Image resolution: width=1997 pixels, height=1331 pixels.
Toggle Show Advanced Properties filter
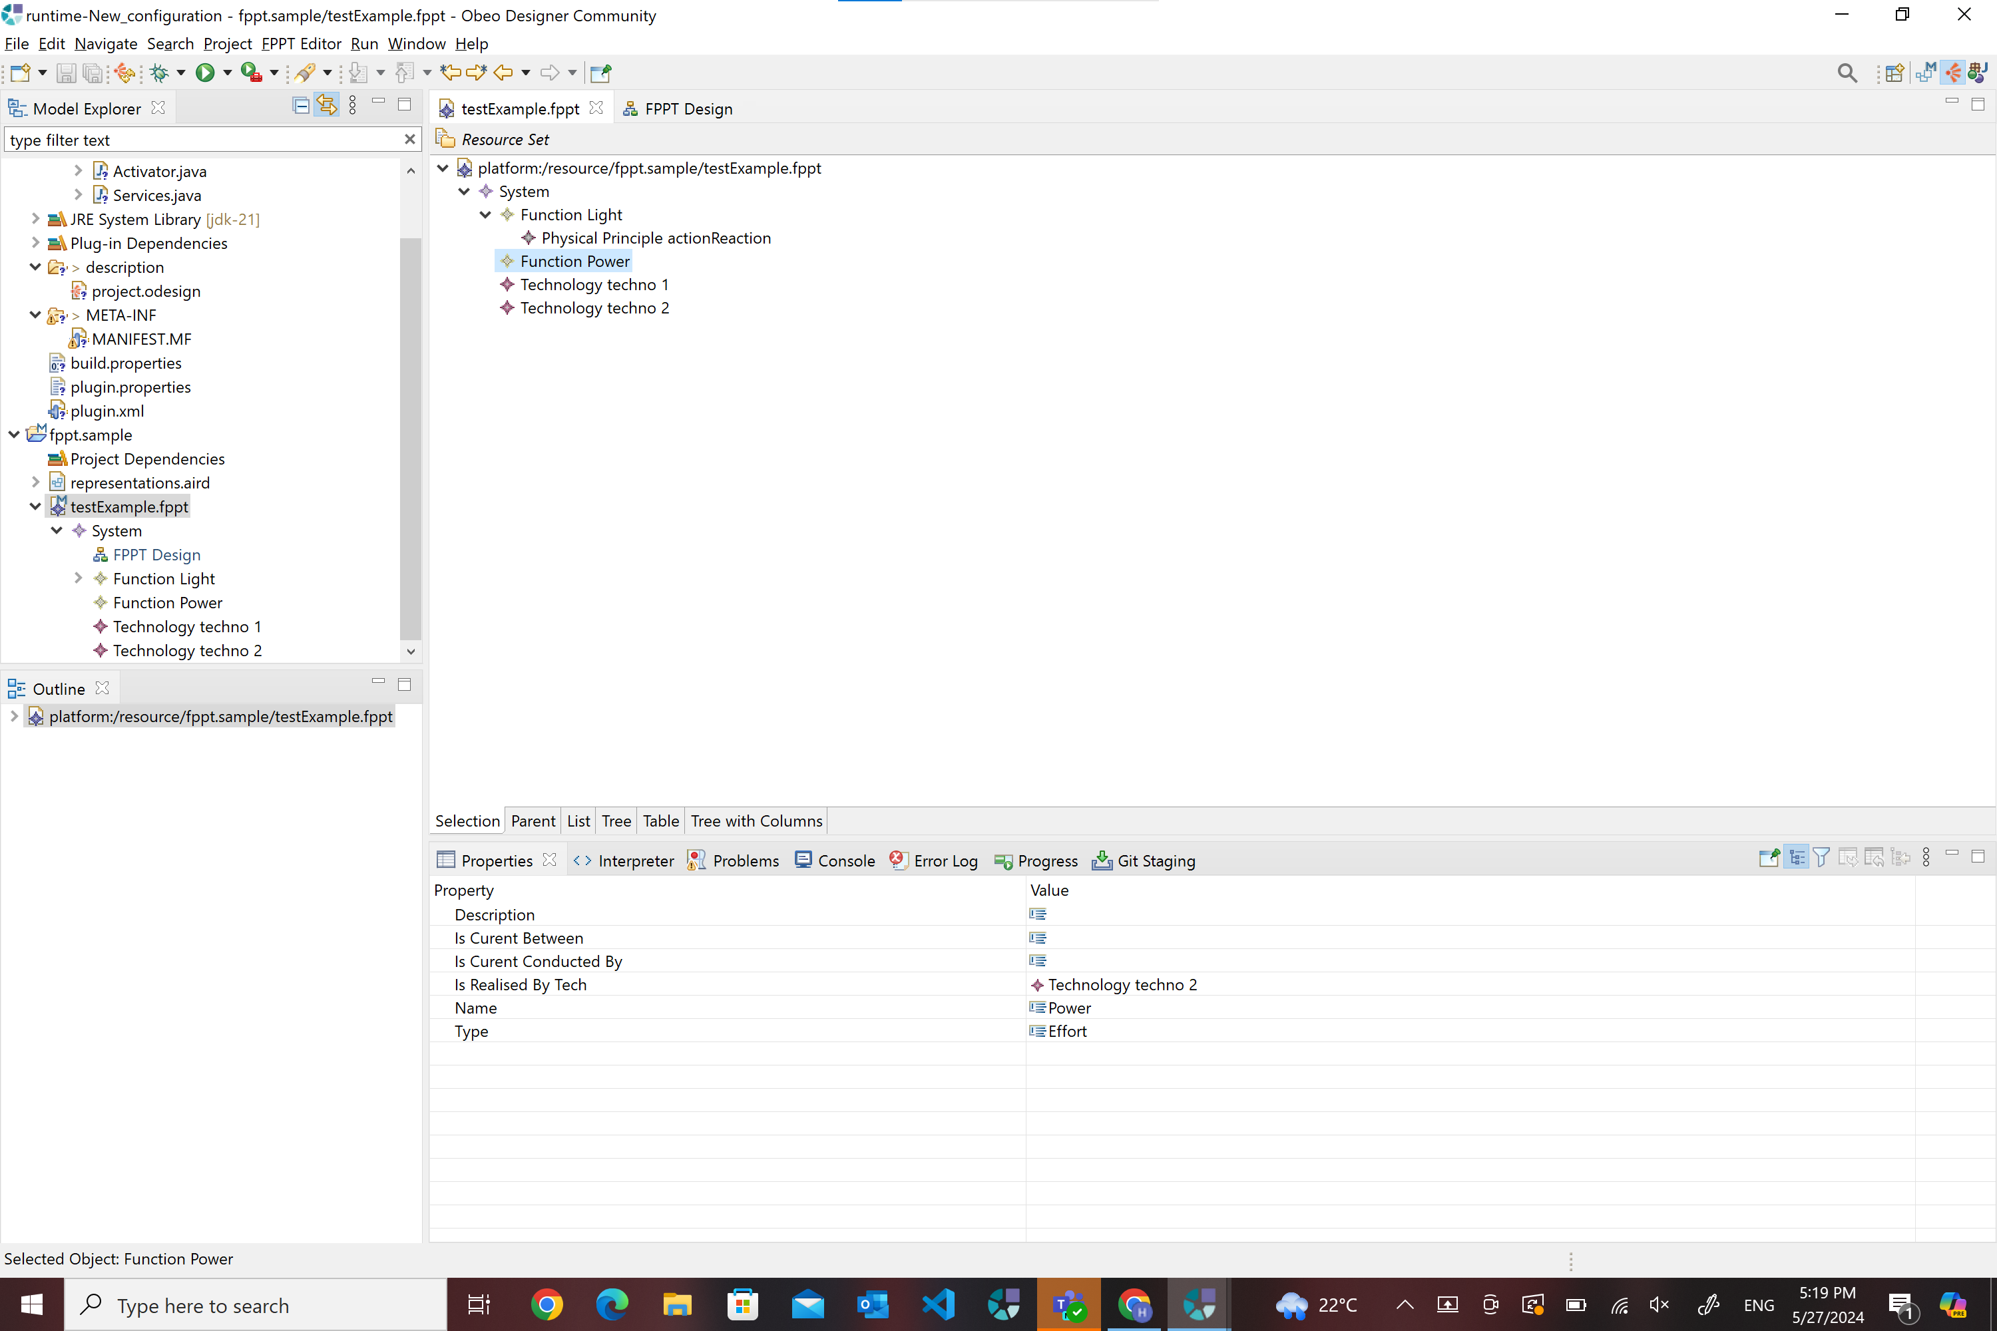[1821, 857]
